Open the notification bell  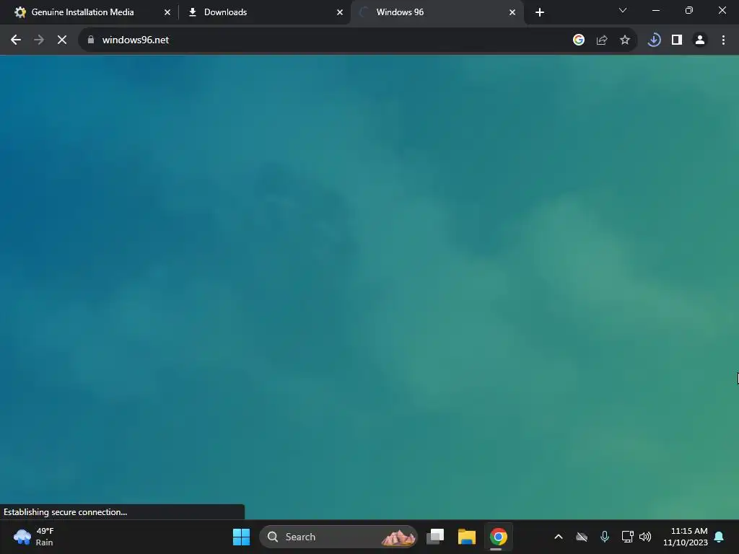click(720, 537)
